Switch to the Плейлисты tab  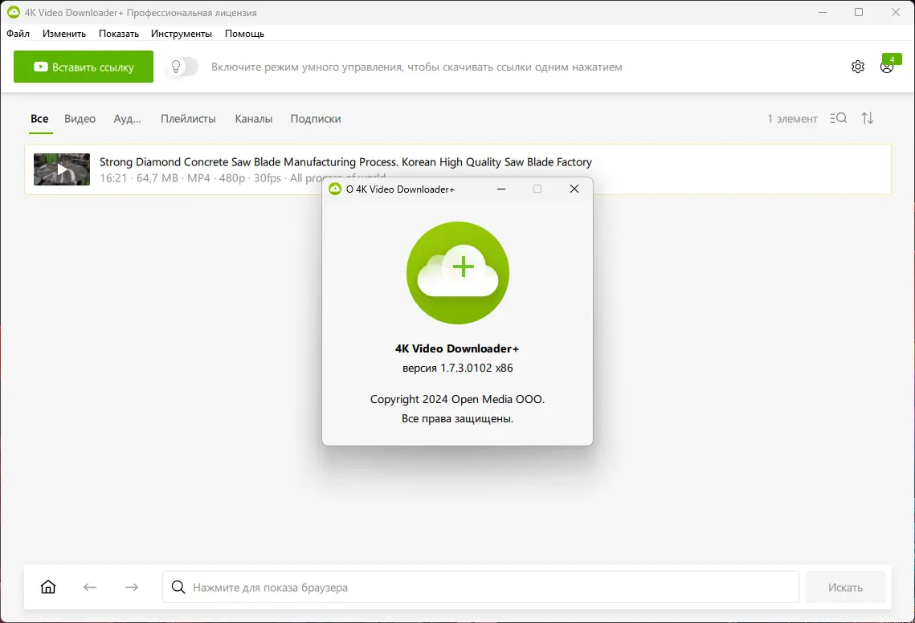click(x=188, y=119)
